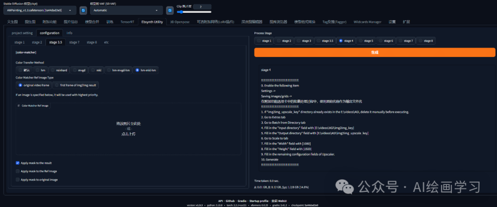
Task: Toggle Apply mask to the result checkbox
Action: 17,163
